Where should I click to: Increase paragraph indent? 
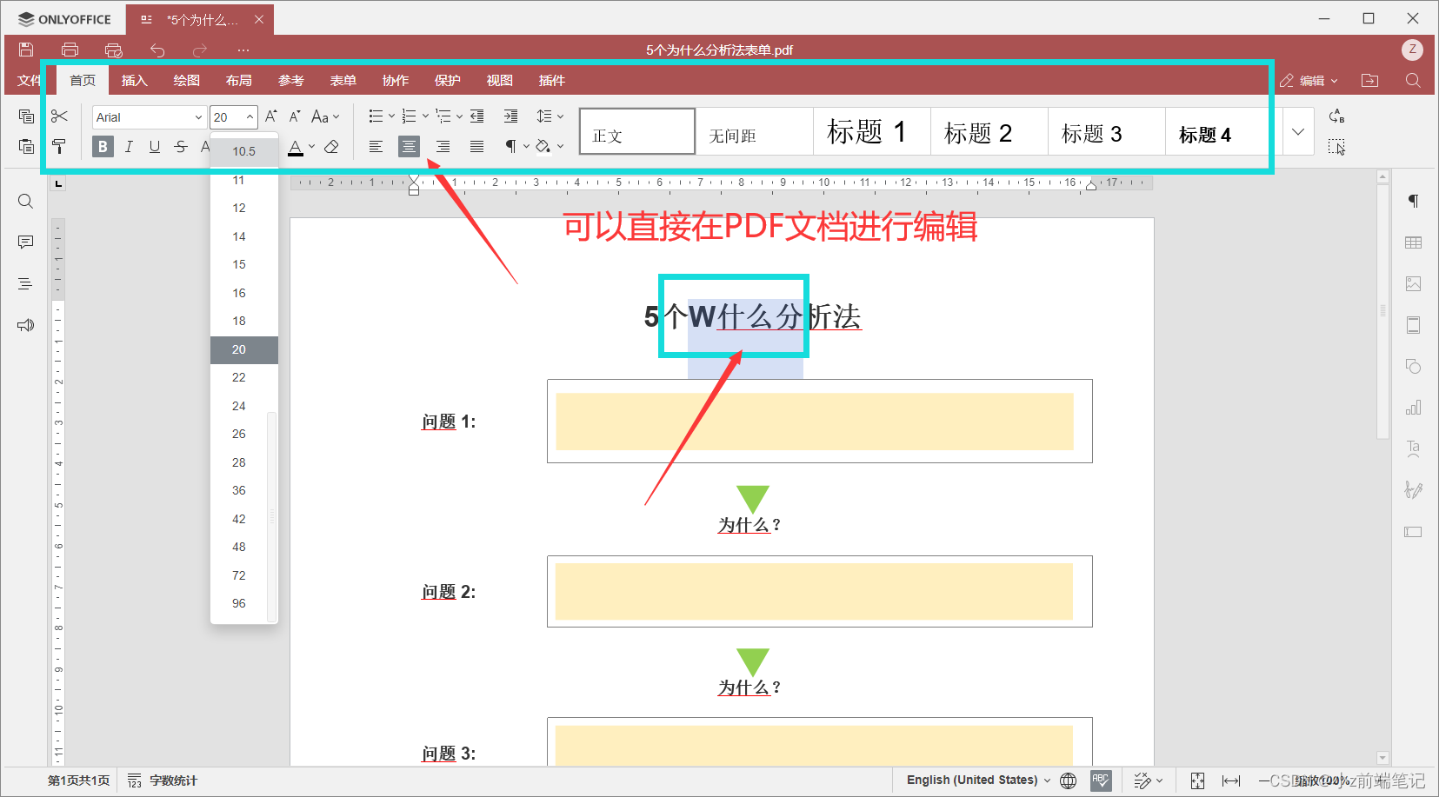pyautogui.click(x=510, y=116)
